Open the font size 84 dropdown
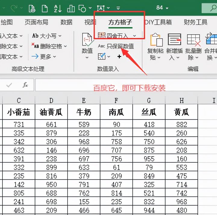 pos(167,8)
